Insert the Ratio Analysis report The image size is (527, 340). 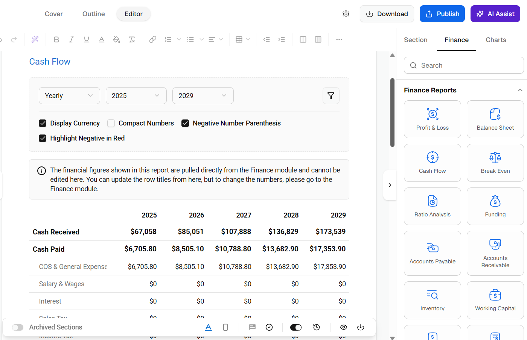point(433,206)
